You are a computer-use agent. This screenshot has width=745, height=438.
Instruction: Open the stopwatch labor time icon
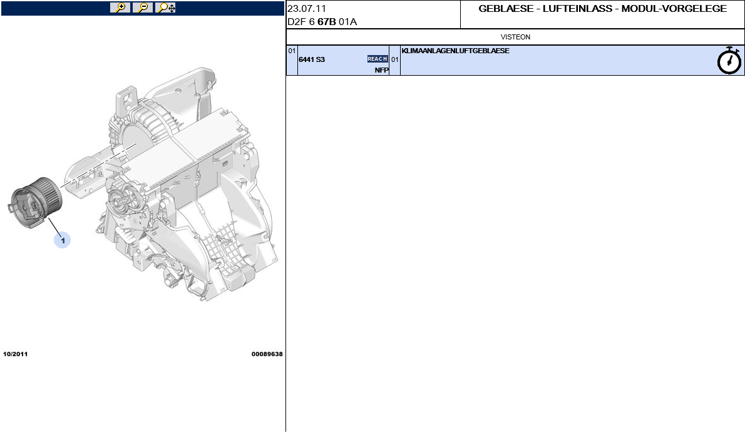pyautogui.click(x=729, y=61)
